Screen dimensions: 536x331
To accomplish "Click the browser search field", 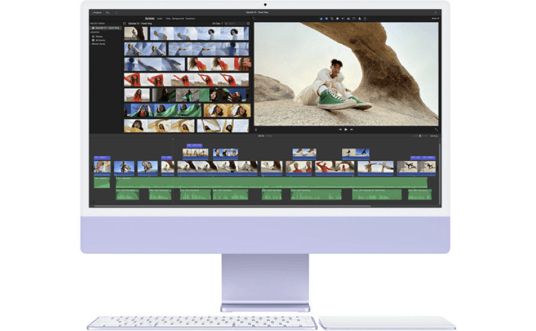I will coord(235,23).
